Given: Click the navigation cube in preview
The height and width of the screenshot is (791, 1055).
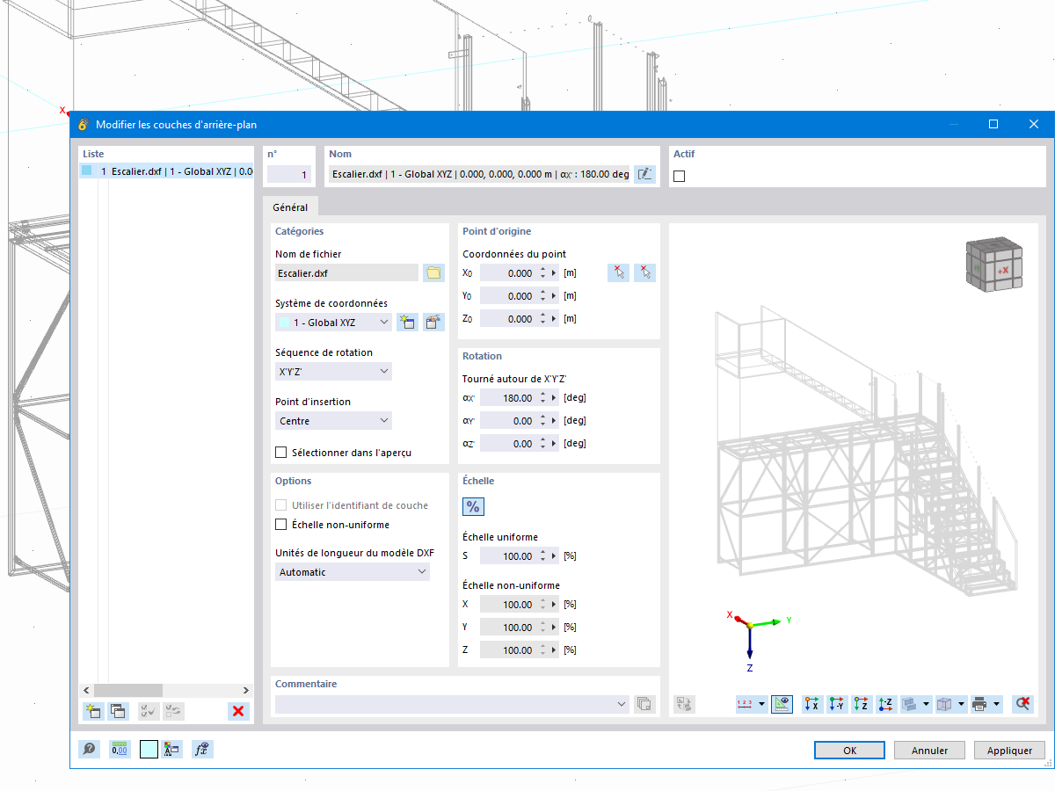Looking at the screenshot, I should [x=996, y=266].
